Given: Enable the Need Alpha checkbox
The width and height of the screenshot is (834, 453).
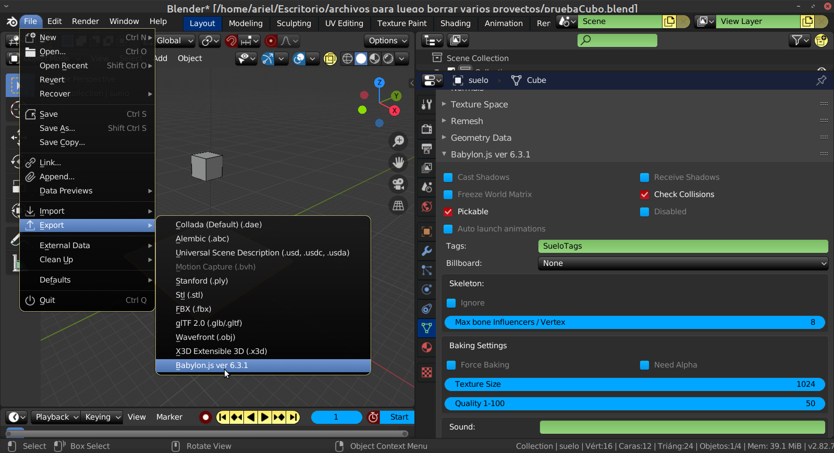Looking at the screenshot, I should [644, 365].
